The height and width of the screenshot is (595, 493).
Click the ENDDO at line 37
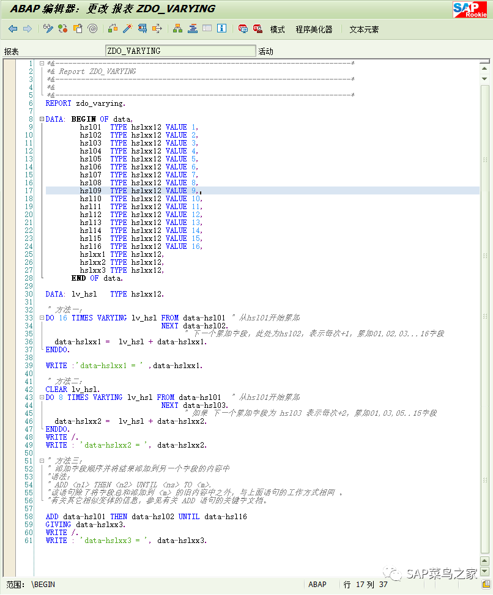point(57,350)
